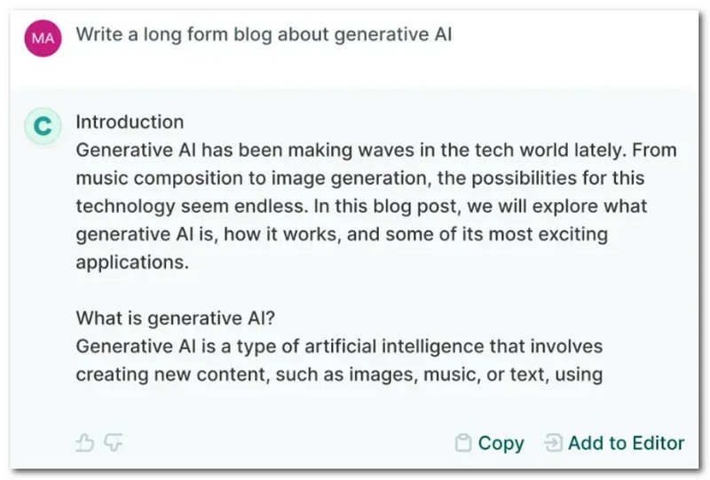Click the thumbs up feedback icon
This screenshot has height=480, width=710.
[x=85, y=442]
